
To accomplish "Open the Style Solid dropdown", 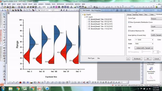I will (x=144, y=40).
